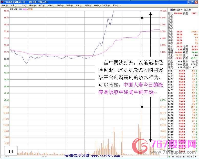Click the 最低 50.40 value

[195, 52]
